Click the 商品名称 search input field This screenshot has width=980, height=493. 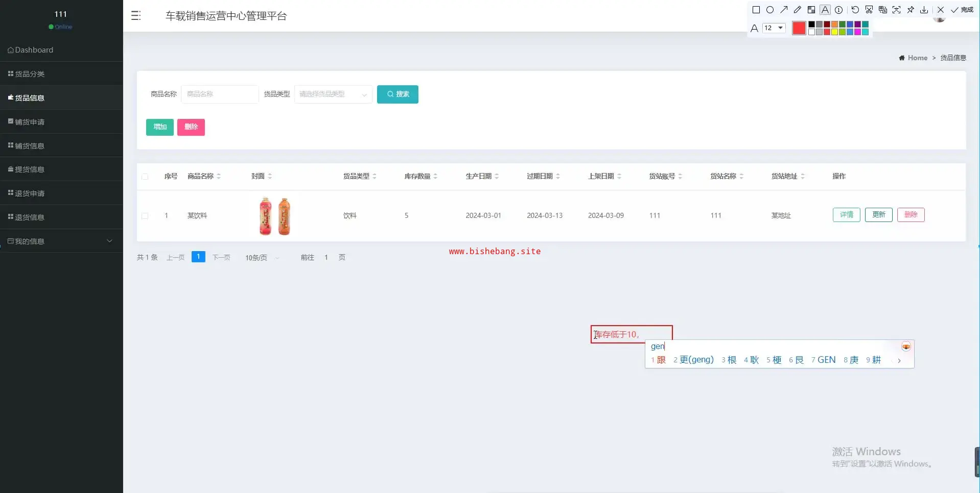point(220,94)
